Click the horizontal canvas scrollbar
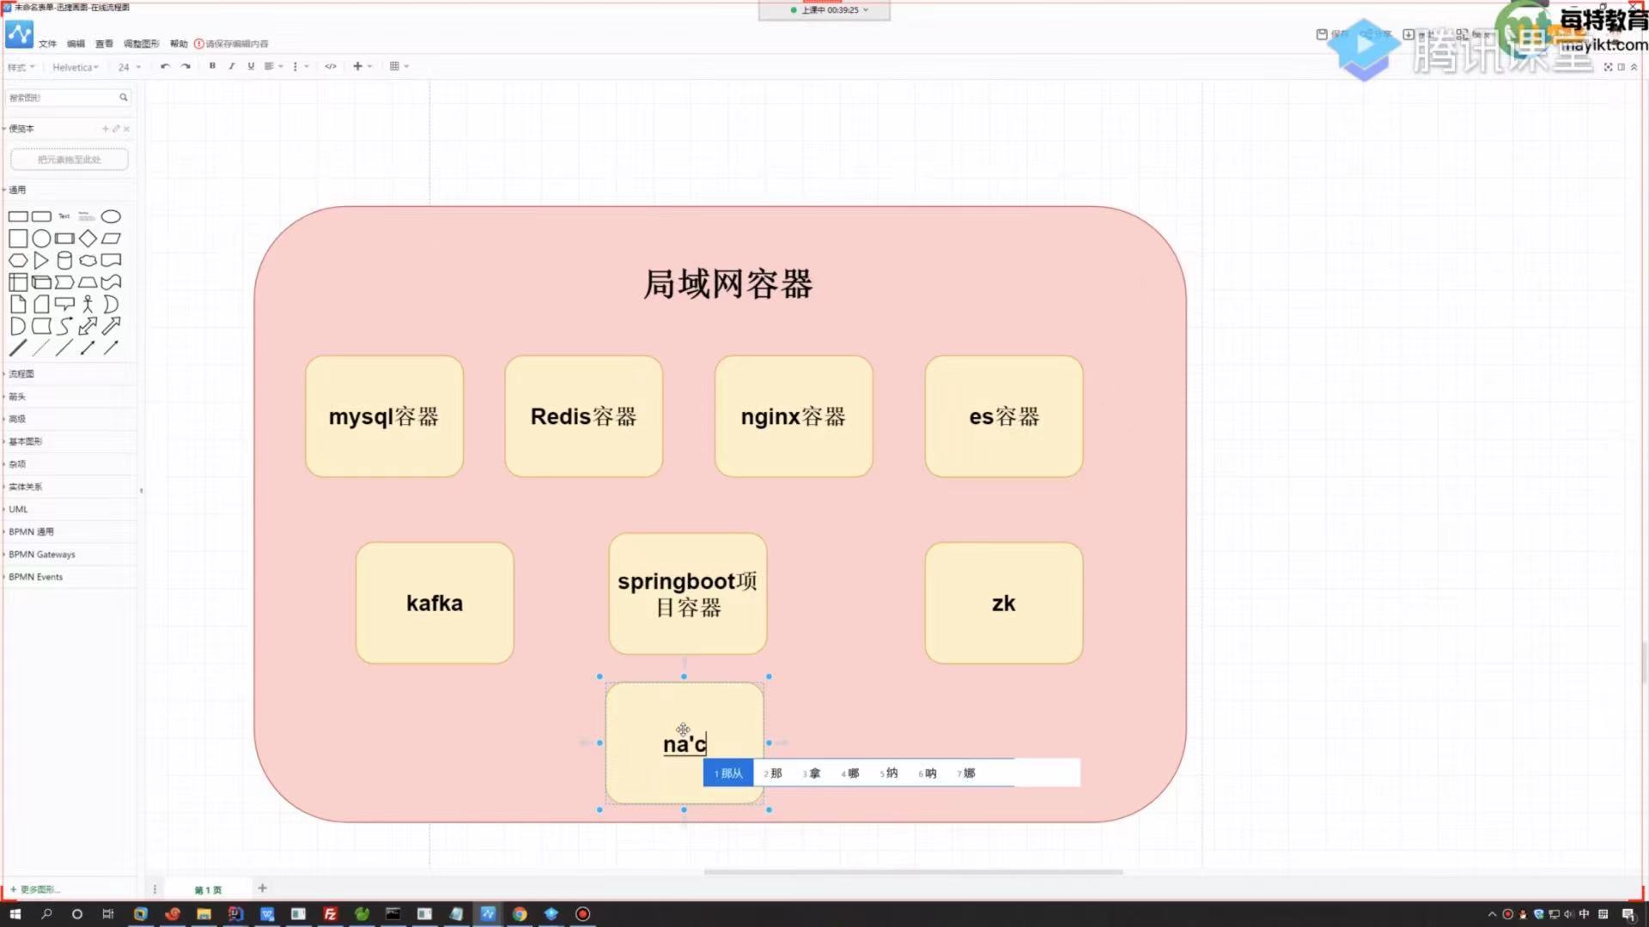Screen dimensions: 1649x927 pyautogui.click(x=913, y=872)
